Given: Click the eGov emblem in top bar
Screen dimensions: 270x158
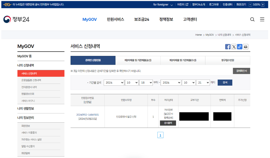Looking at the screenshot, I should coord(7,5).
